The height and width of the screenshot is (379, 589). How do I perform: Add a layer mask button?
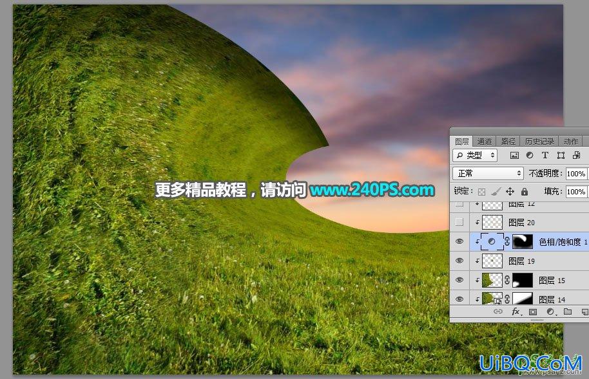point(533,311)
